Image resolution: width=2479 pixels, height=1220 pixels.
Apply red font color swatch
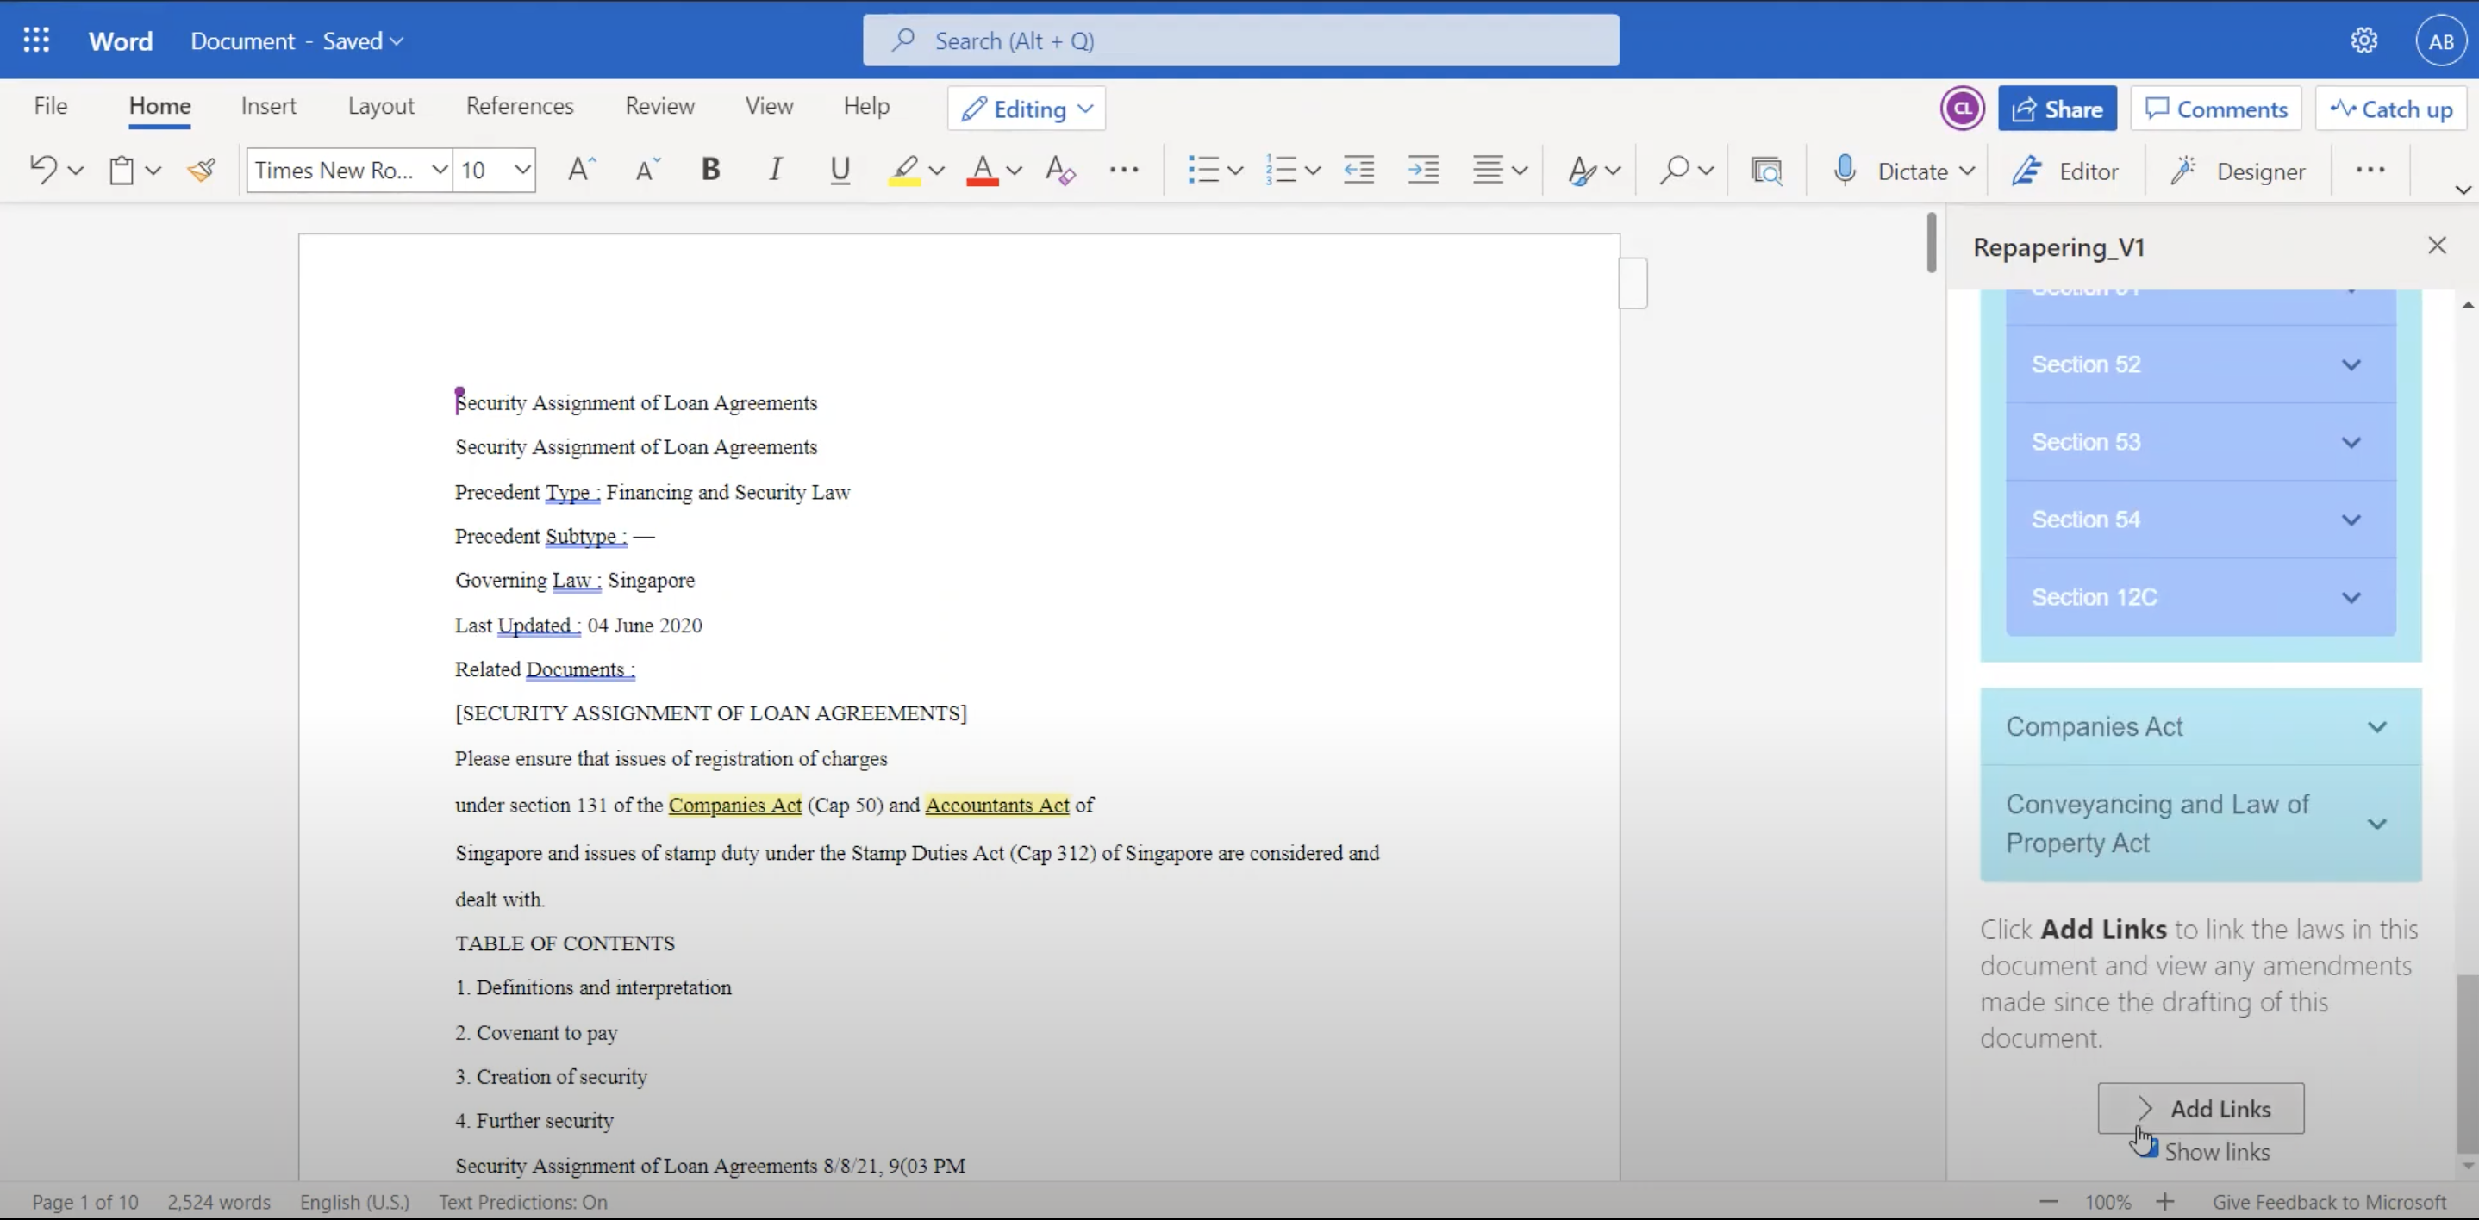click(x=982, y=171)
